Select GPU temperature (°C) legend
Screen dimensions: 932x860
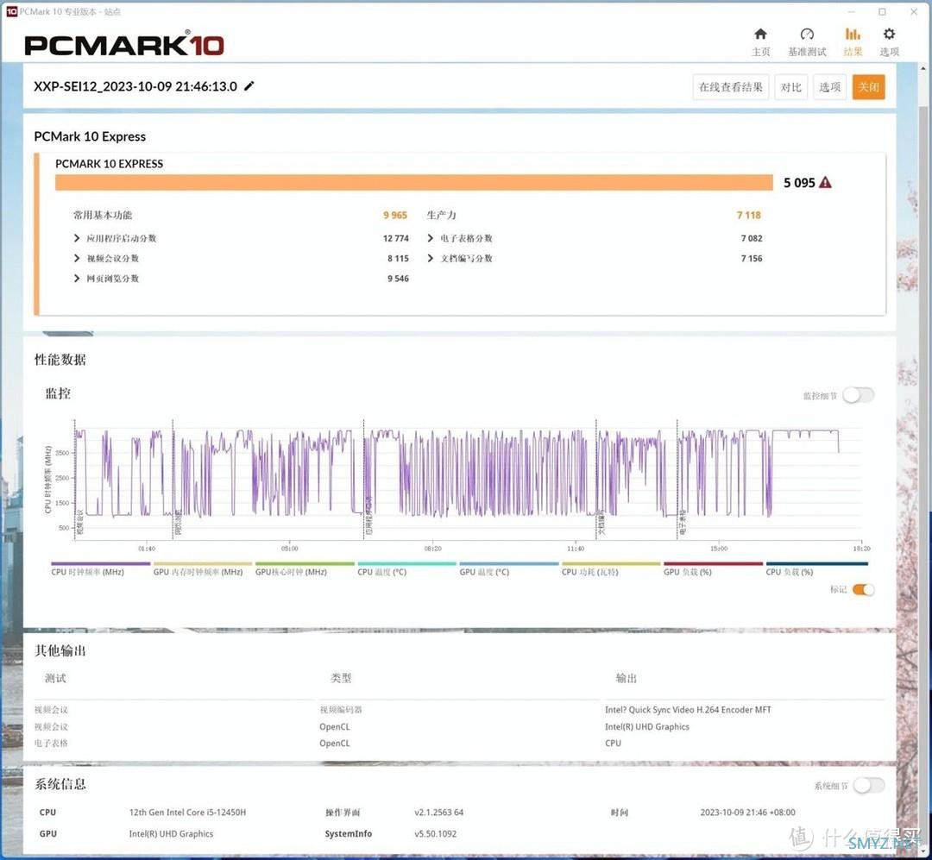(x=509, y=568)
